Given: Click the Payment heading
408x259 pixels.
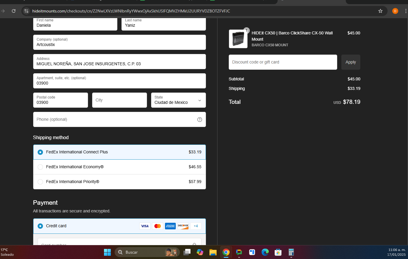Looking at the screenshot, I should tap(45, 203).
